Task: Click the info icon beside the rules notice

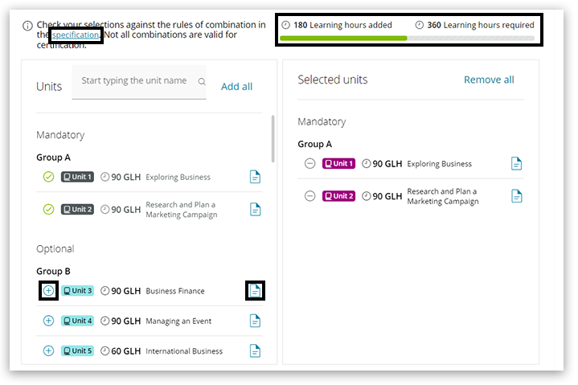Action: (28, 26)
